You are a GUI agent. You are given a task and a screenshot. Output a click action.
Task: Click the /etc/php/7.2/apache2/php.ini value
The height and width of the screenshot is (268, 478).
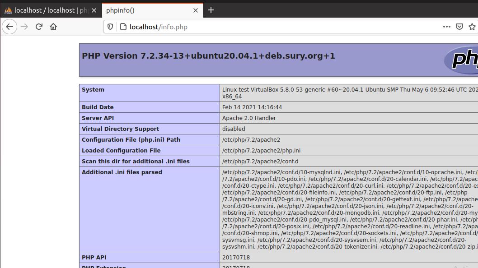click(261, 150)
